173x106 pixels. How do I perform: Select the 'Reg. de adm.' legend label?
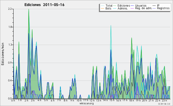click(144, 8)
